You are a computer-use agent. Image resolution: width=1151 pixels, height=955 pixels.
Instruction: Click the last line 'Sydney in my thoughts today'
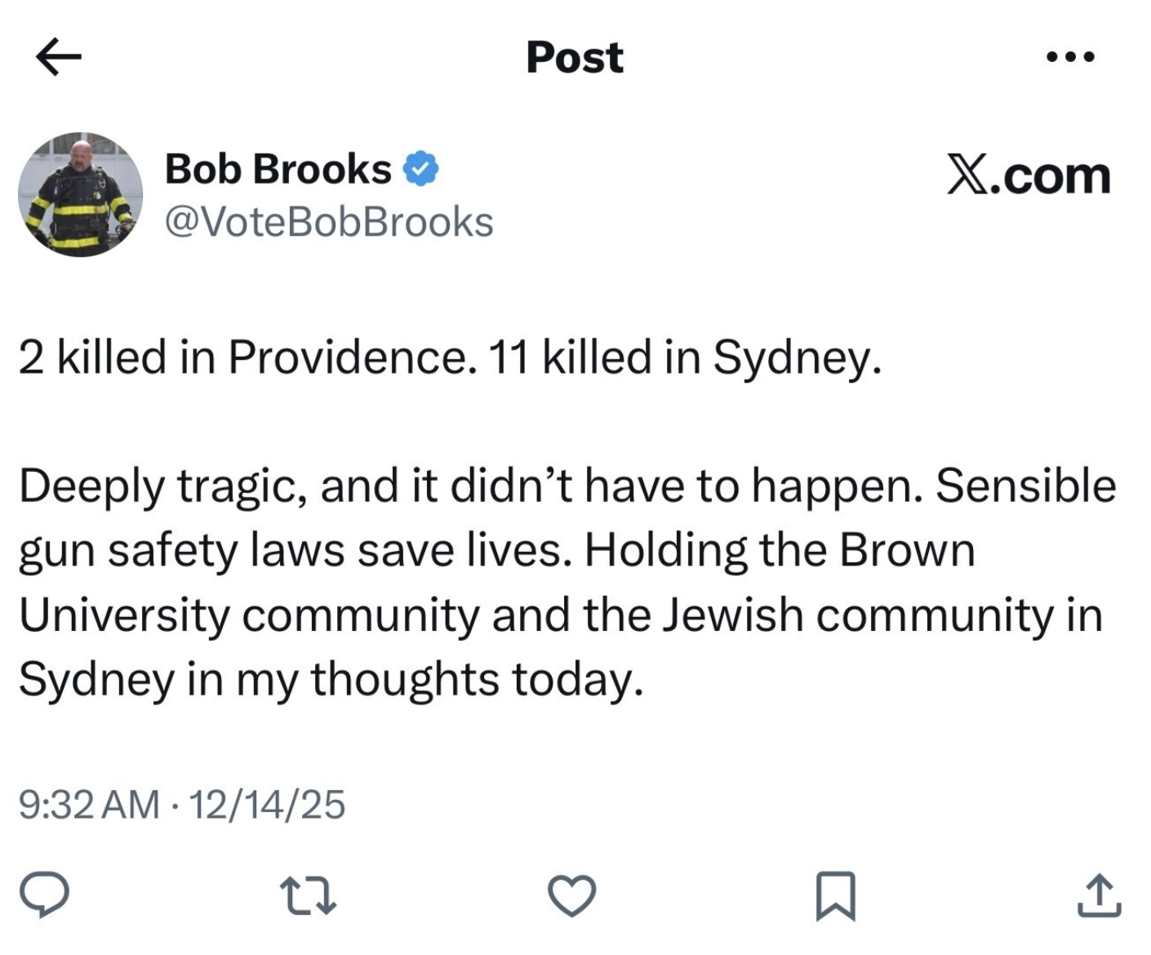point(331,679)
